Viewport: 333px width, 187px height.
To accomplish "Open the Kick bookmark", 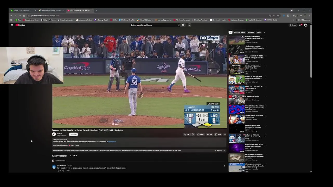I will click(x=18, y=20).
